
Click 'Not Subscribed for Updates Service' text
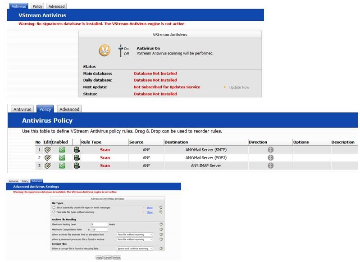pos(167,87)
